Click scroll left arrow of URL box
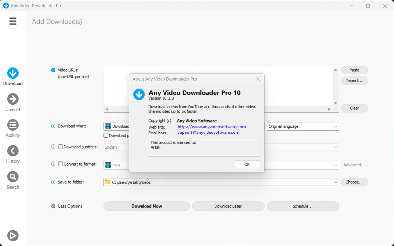The image size is (394, 246). click(x=107, y=109)
